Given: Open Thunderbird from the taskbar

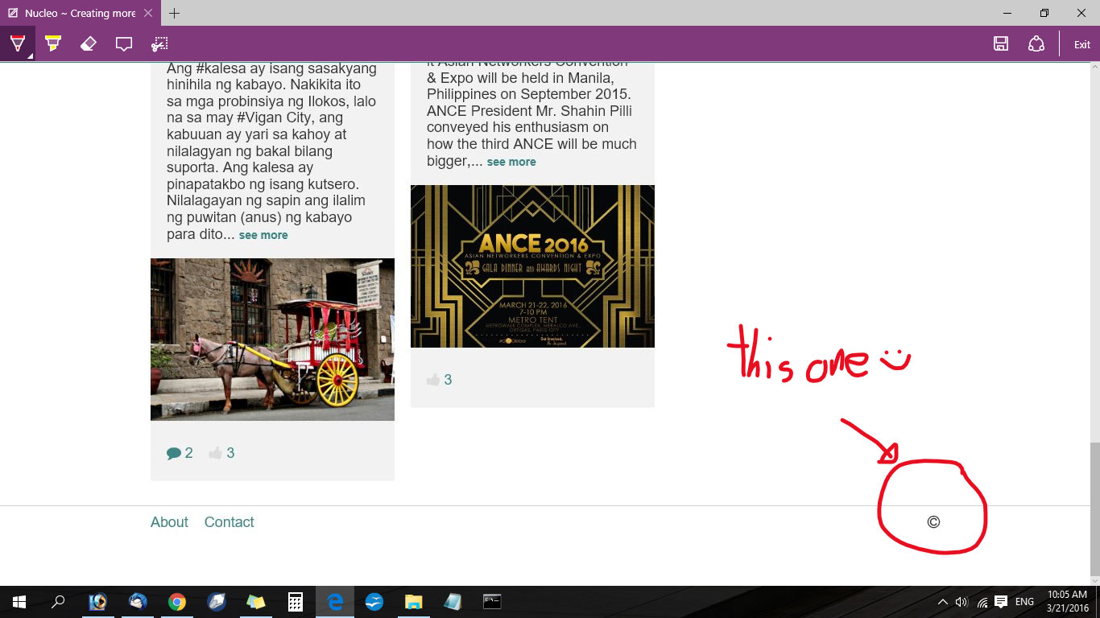Looking at the screenshot, I should coord(138,602).
